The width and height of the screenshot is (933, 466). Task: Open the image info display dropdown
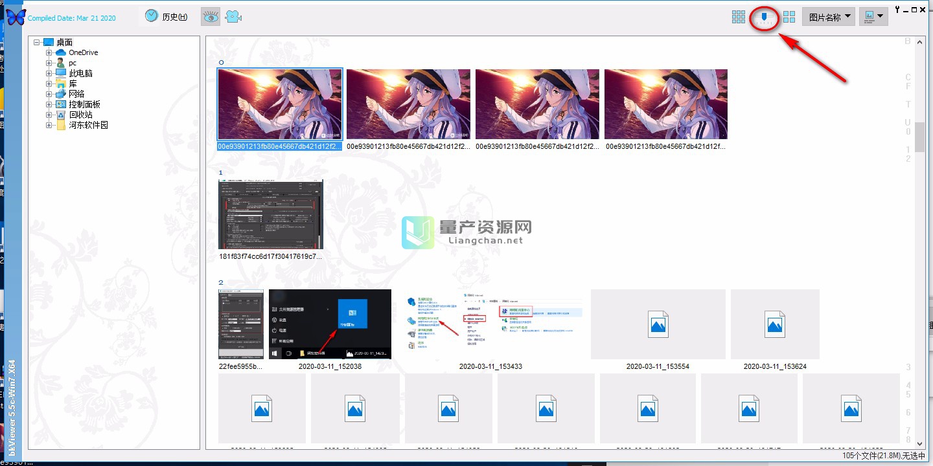873,17
